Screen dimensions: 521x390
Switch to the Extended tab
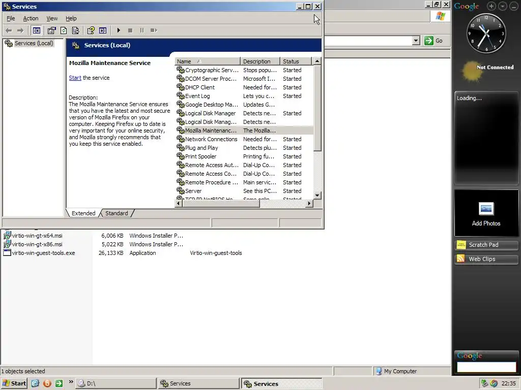click(x=83, y=213)
